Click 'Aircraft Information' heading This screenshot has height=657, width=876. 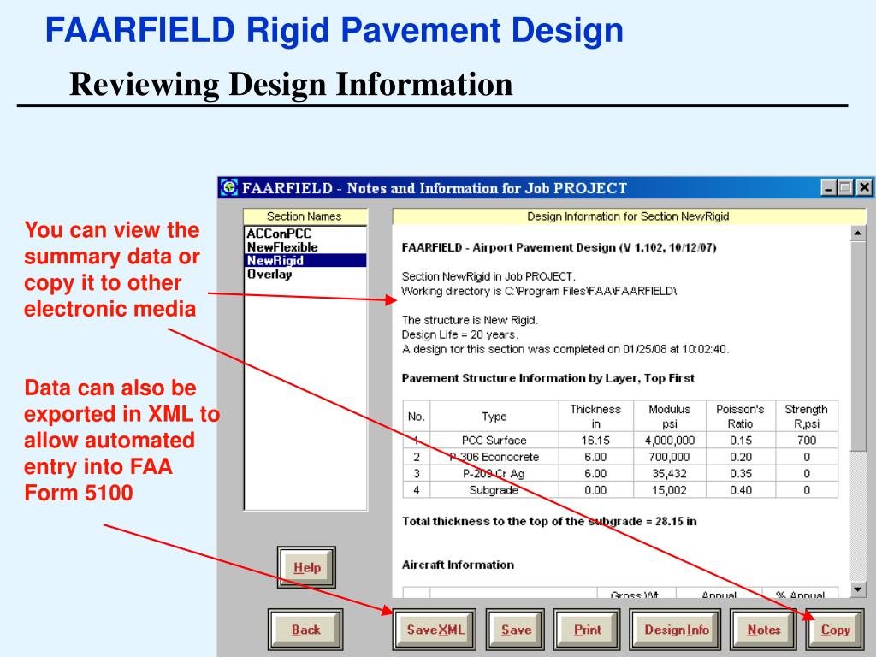pyautogui.click(x=459, y=565)
